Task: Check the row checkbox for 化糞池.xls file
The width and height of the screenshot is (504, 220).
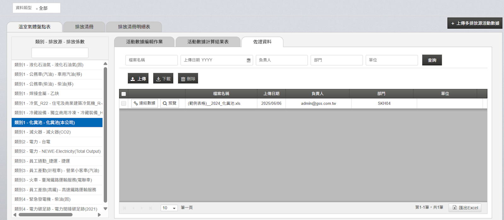Action: point(124,103)
